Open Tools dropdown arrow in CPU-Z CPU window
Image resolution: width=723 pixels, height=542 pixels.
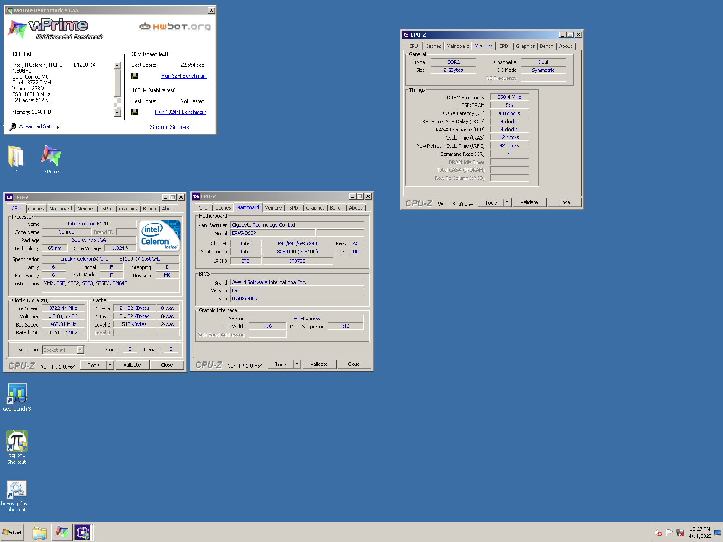[x=110, y=365]
